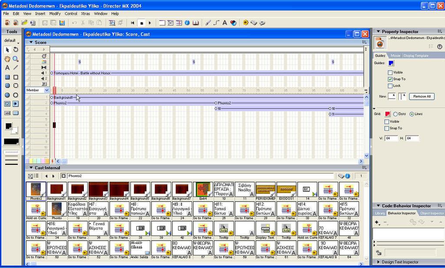
Task: Open the 'default' Tools view dropdown
Action: click(x=12, y=40)
